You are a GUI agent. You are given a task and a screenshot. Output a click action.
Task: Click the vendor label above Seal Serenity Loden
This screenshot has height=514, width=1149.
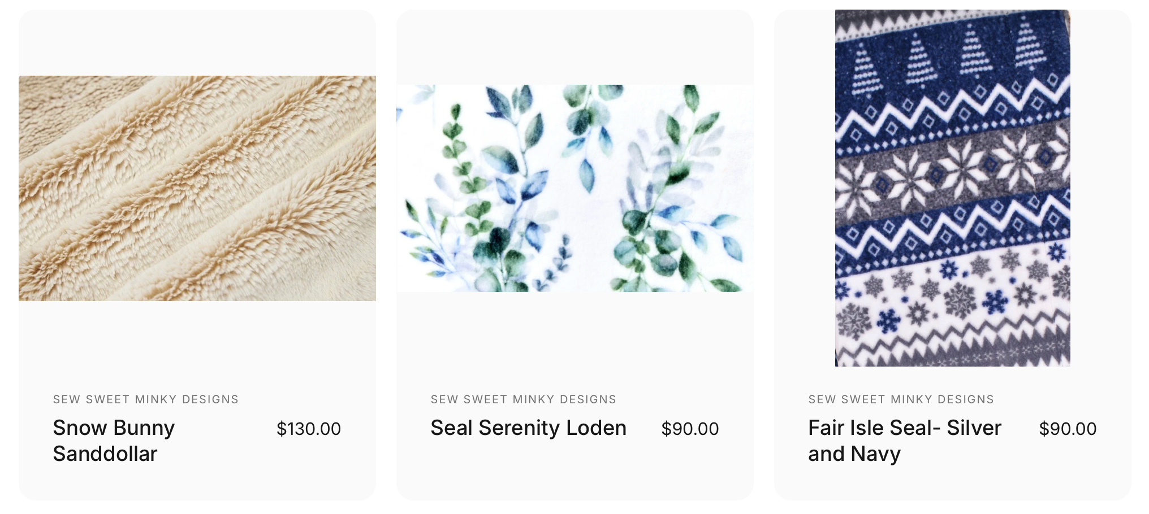(x=524, y=399)
